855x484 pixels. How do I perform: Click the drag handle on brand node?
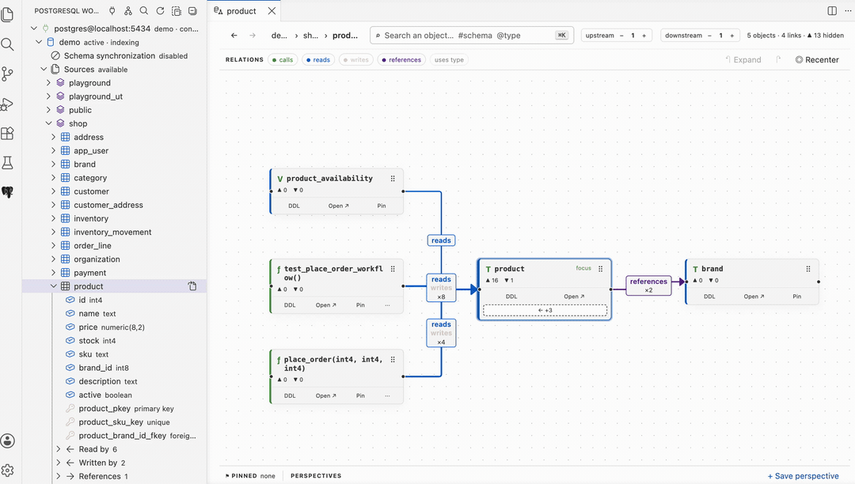[808, 269]
